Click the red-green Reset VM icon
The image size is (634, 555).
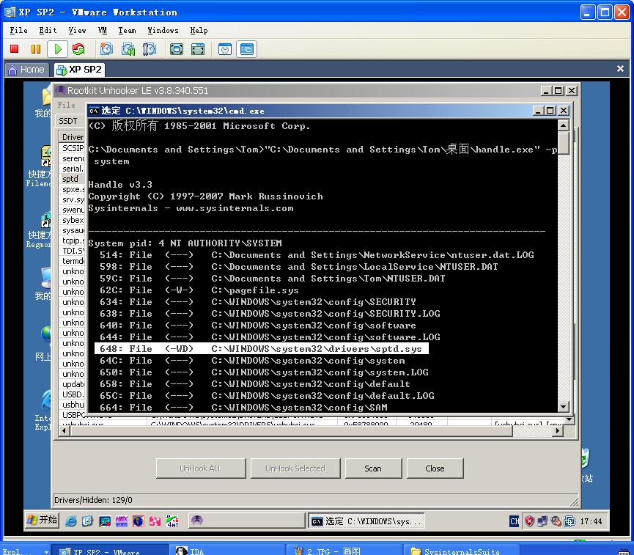78,49
